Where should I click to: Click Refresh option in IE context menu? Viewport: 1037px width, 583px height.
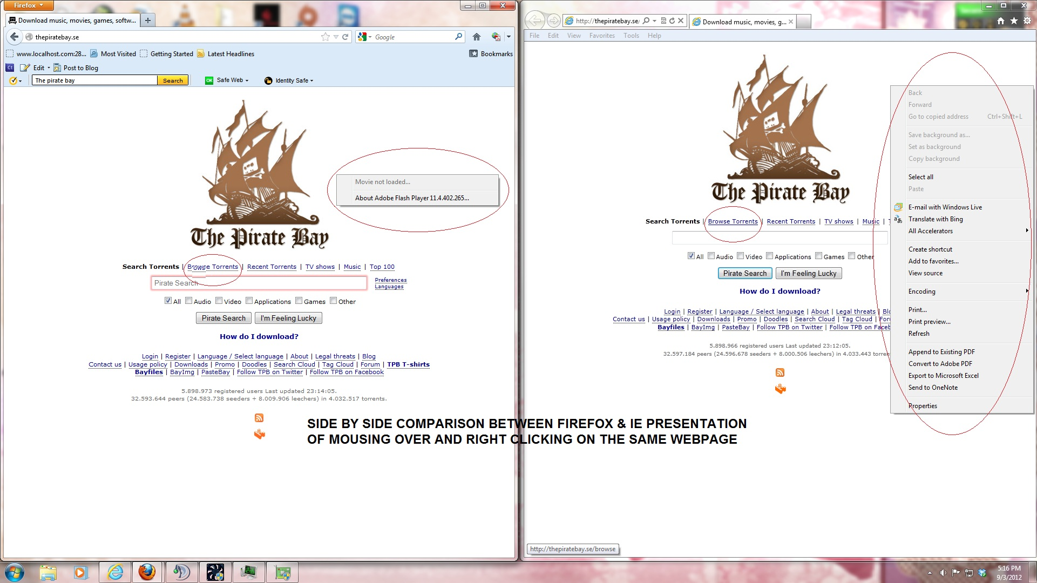pos(918,333)
